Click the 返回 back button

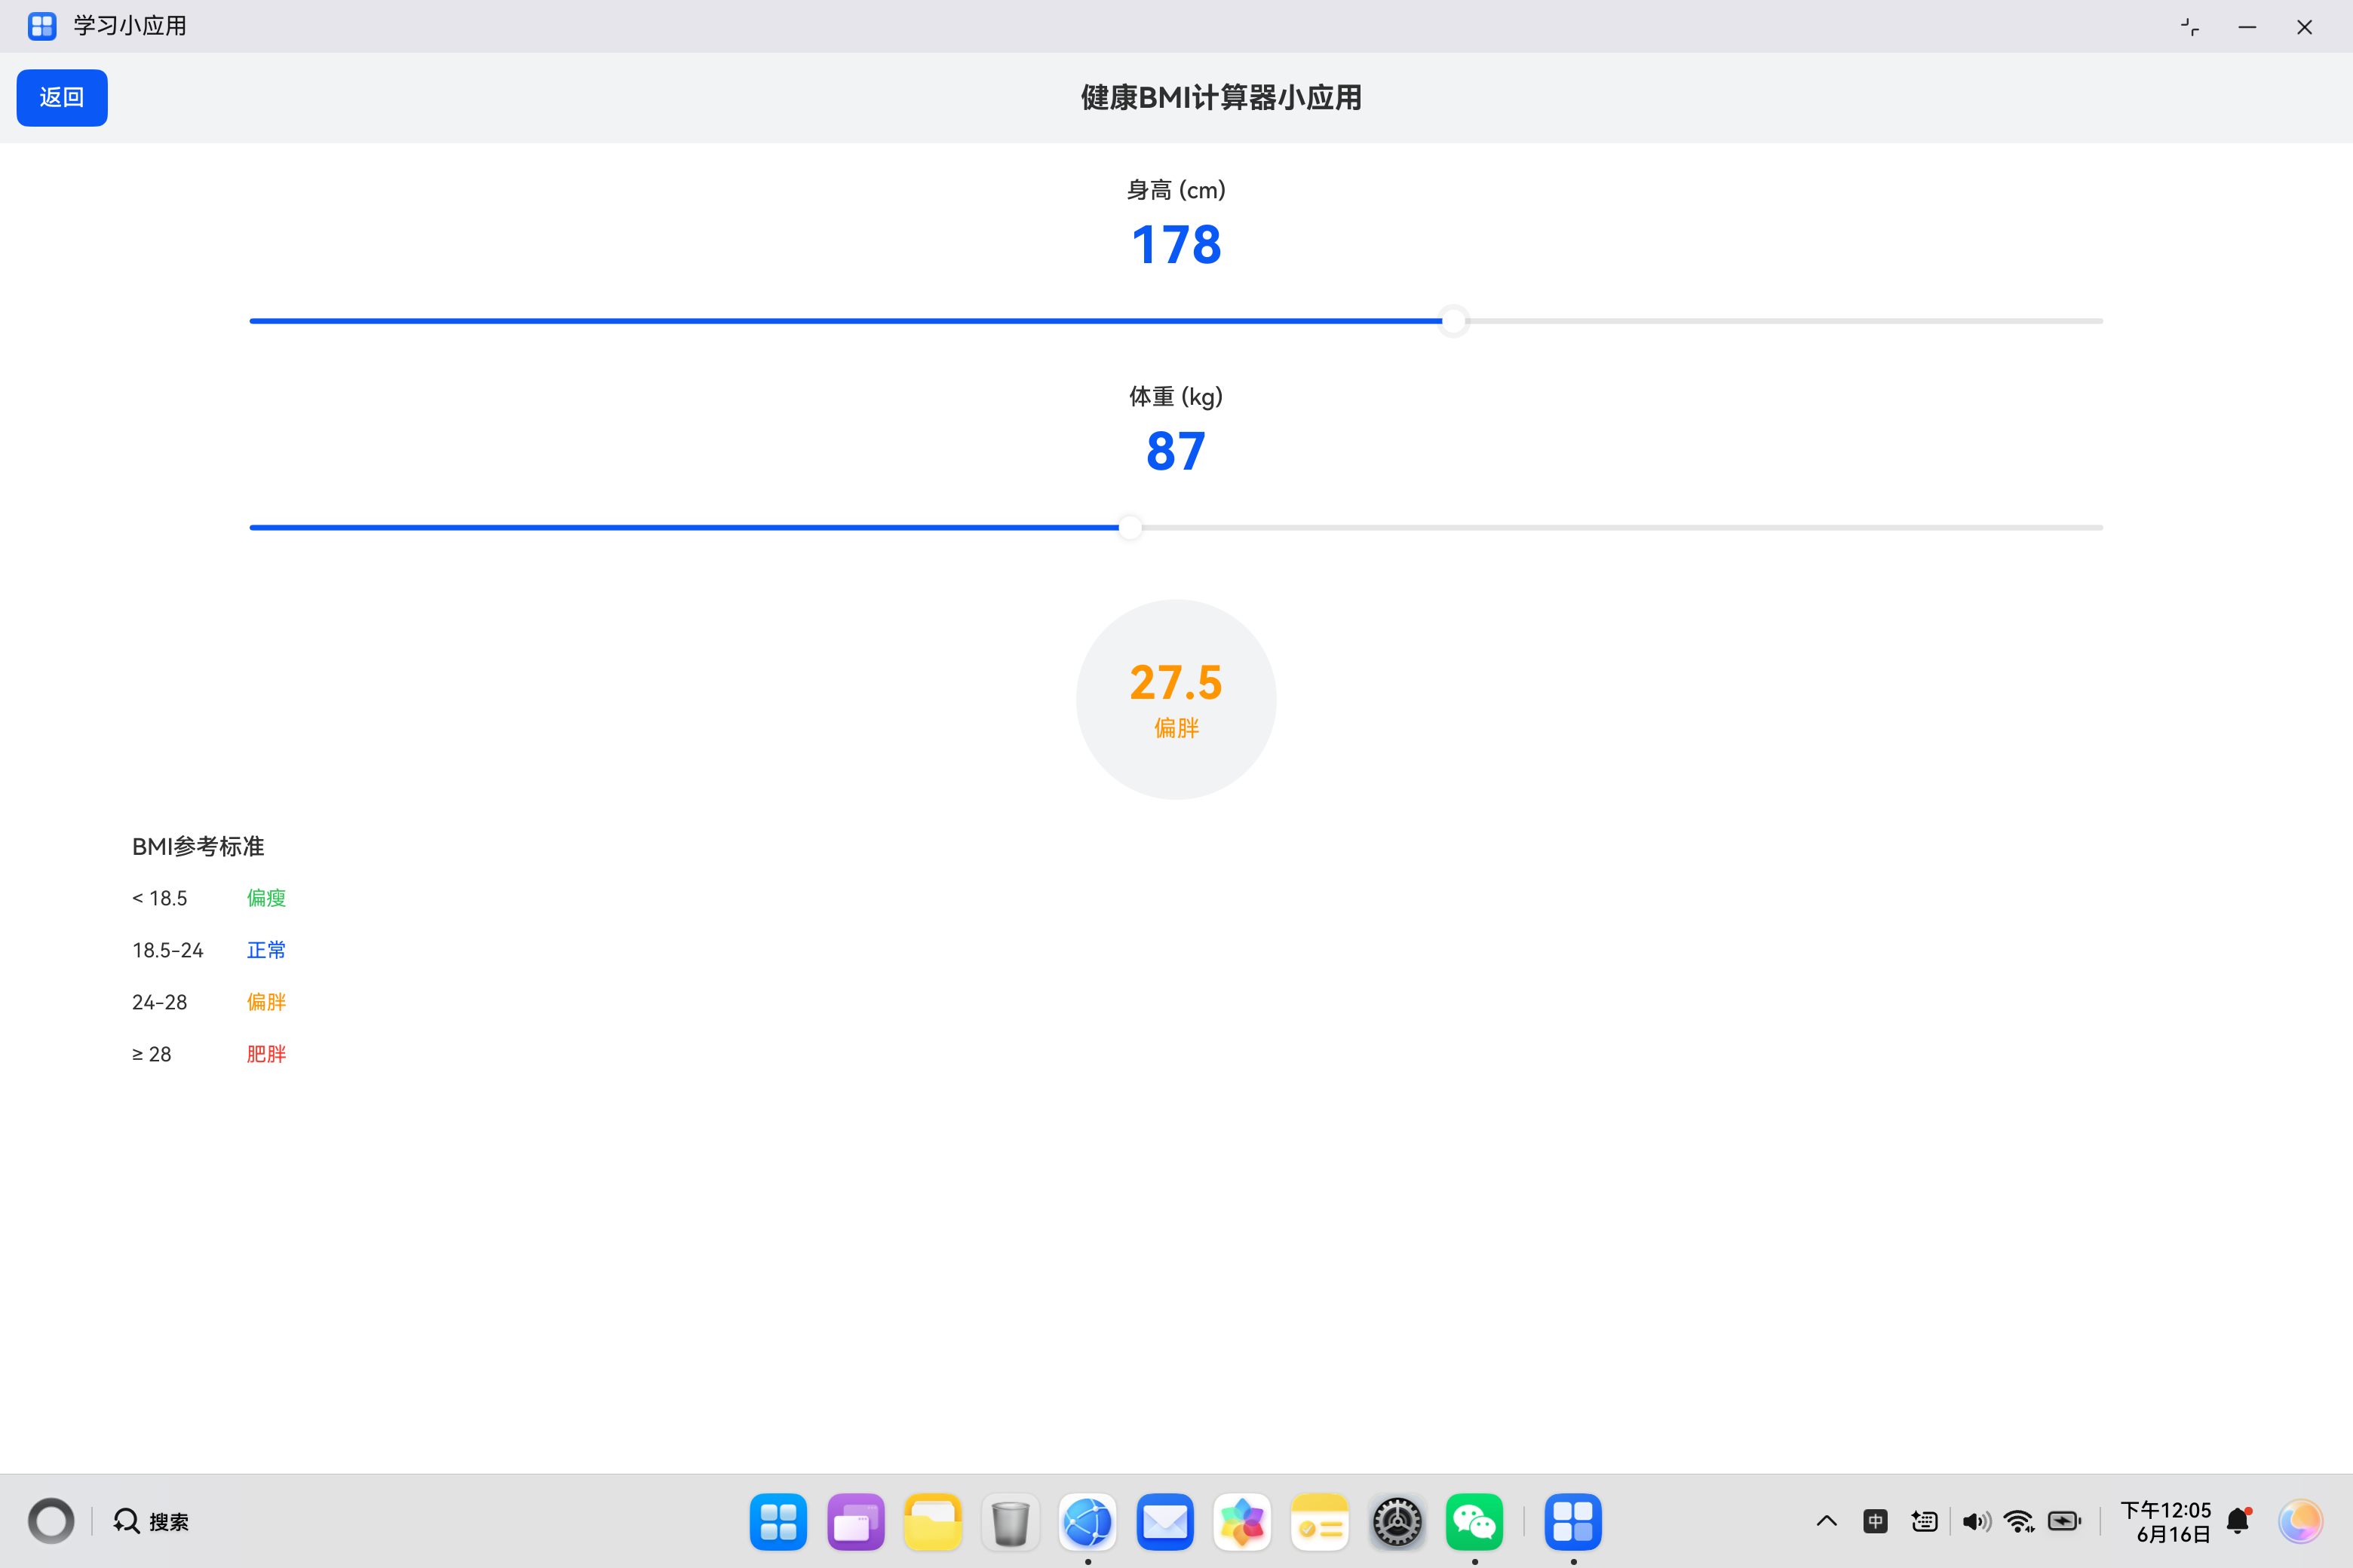click(62, 97)
